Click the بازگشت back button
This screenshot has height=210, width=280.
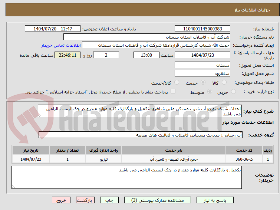tap(85, 200)
